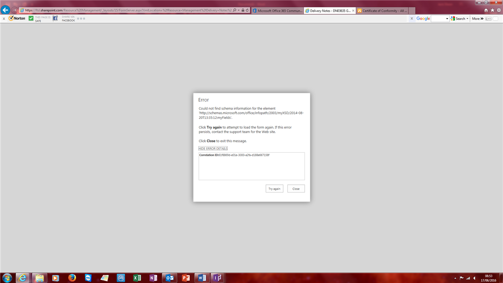The width and height of the screenshot is (503, 283).
Task: Click the Google toolbar search box
Action: [438, 19]
